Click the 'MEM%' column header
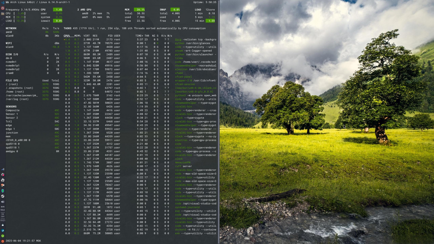This screenshot has height=244, width=434. click(x=77, y=36)
